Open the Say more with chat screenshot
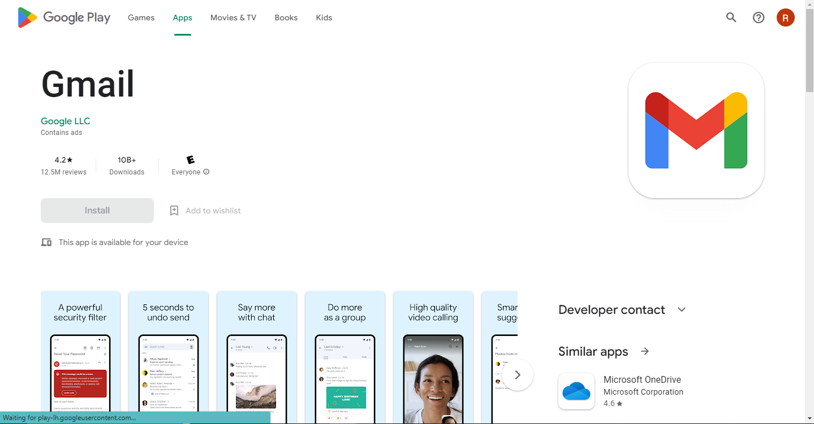The width and height of the screenshot is (814, 424). pos(257,357)
